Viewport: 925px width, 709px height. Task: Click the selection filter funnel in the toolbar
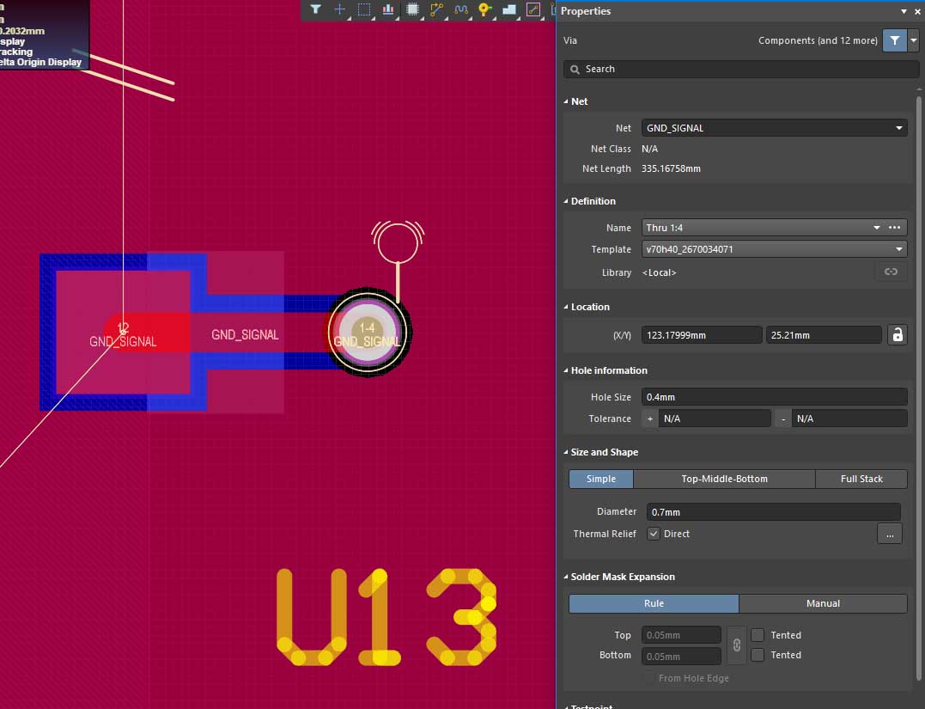(x=315, y=9)
